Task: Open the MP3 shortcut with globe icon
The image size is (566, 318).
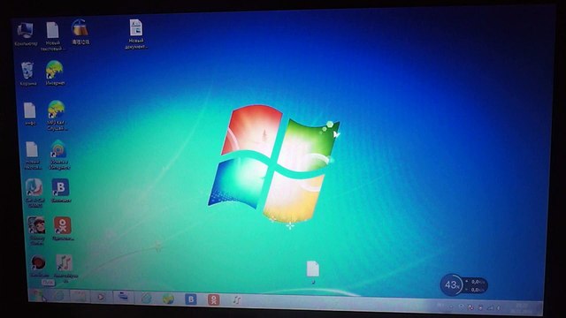Action: click(x=57, y=115)
